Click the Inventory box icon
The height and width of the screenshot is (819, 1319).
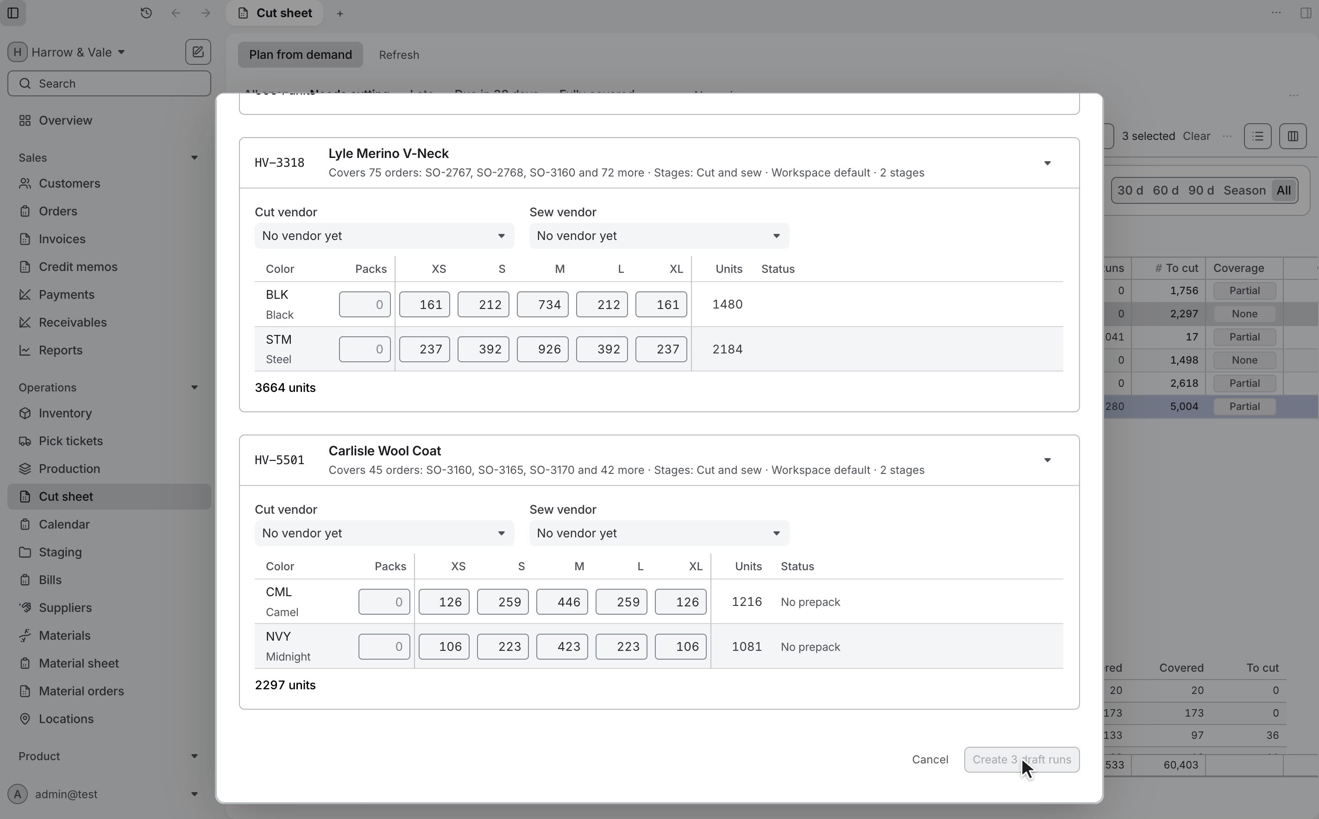click(25, 413)
